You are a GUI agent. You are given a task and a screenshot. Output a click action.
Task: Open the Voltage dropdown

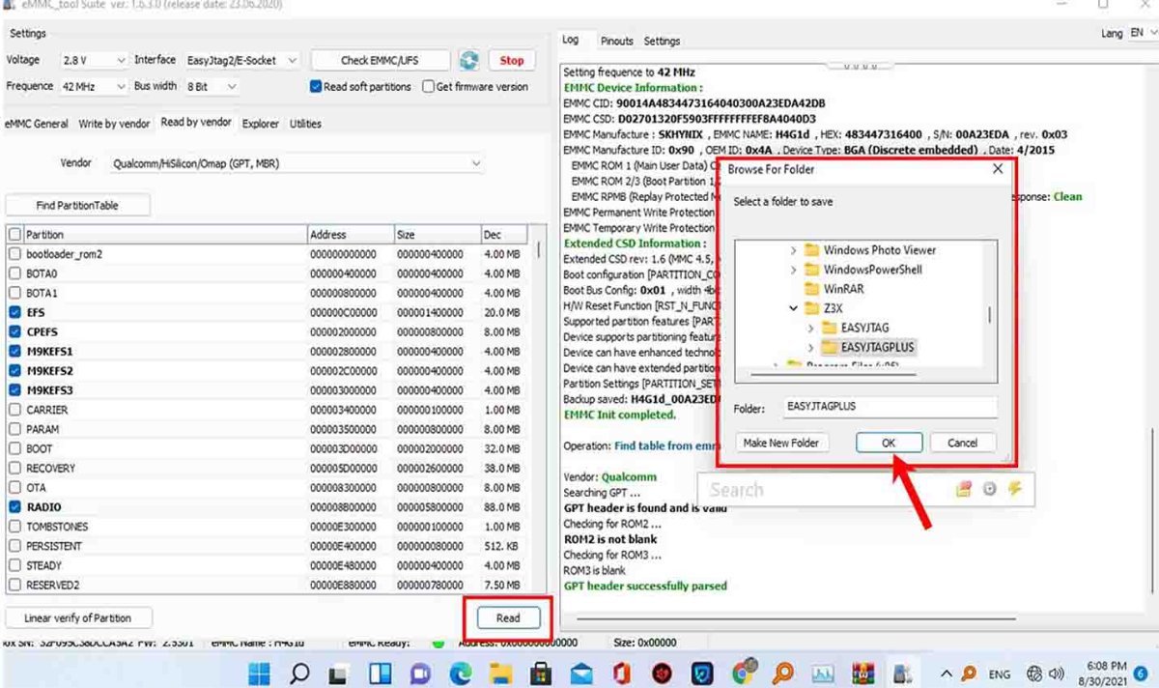(x=93, y=60)
